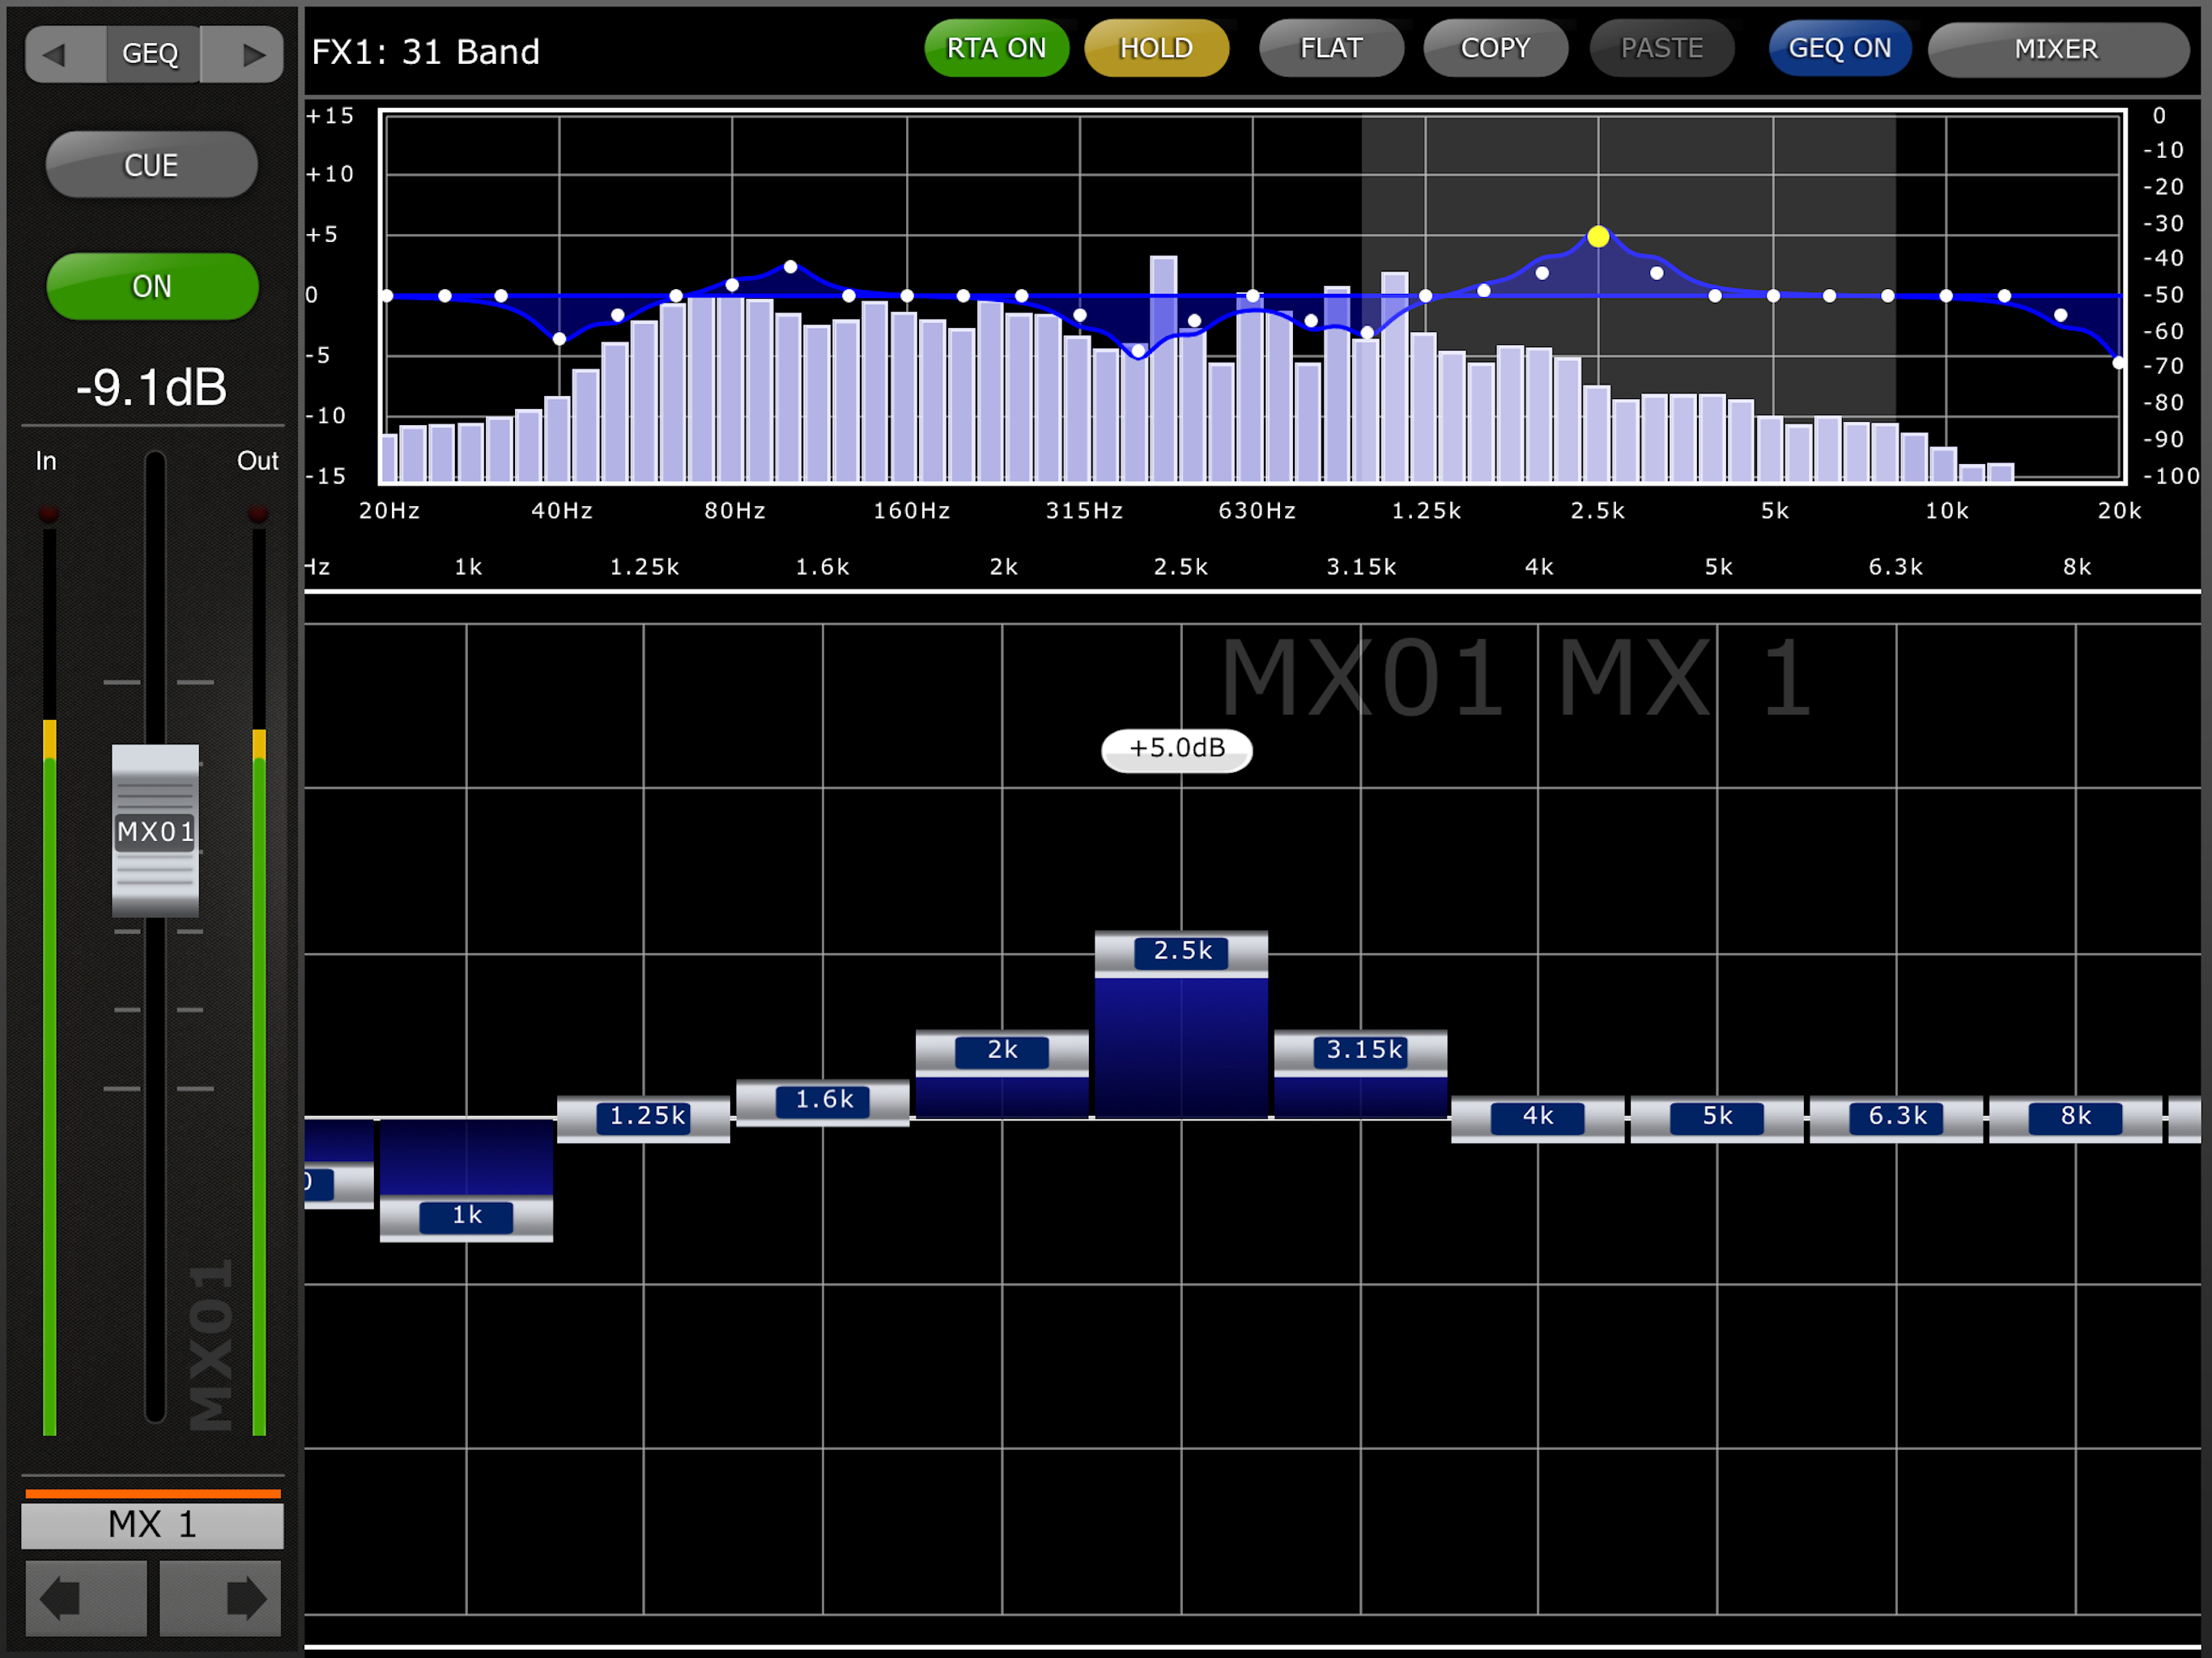The height and width of the screenshot is (1658, 2212).
Task: Reset EQ with the FLAT button
Action: (x=1331, y=49)
